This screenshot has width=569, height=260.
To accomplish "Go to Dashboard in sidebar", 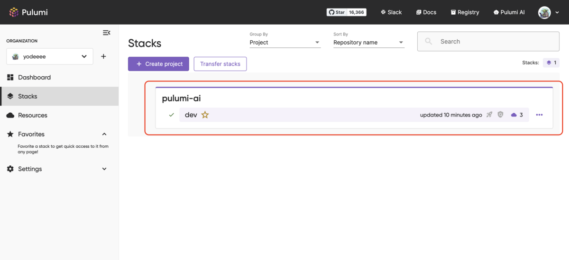I will click(x=59, y=77).
